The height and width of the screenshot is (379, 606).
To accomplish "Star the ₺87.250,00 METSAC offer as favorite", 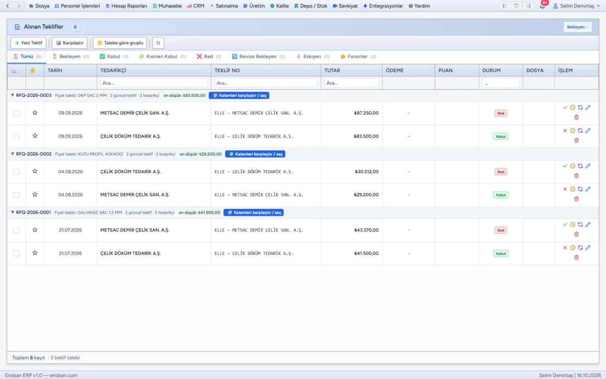I will [x=35, y=113].
